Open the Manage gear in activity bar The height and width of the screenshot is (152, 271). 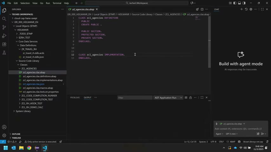(x=4, y=136)
